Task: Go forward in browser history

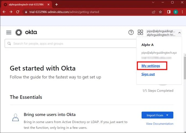Action: [11, 12]
